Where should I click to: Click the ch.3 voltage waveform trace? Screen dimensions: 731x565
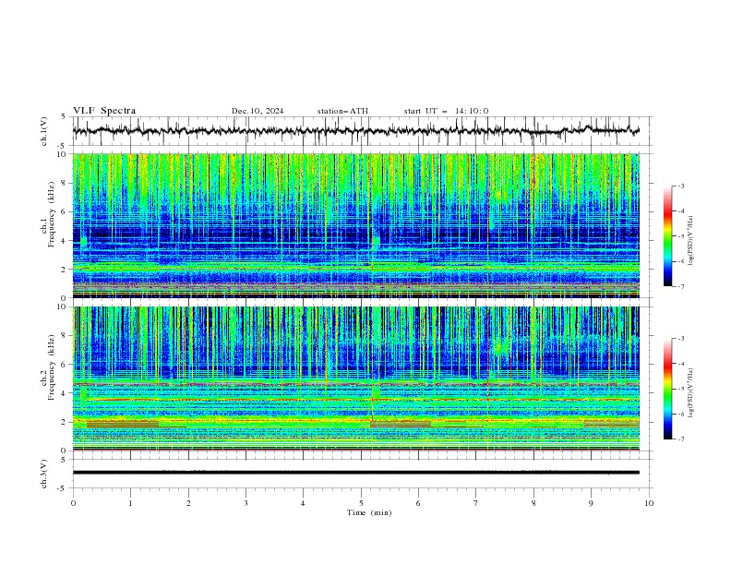[x=356, y=473]
